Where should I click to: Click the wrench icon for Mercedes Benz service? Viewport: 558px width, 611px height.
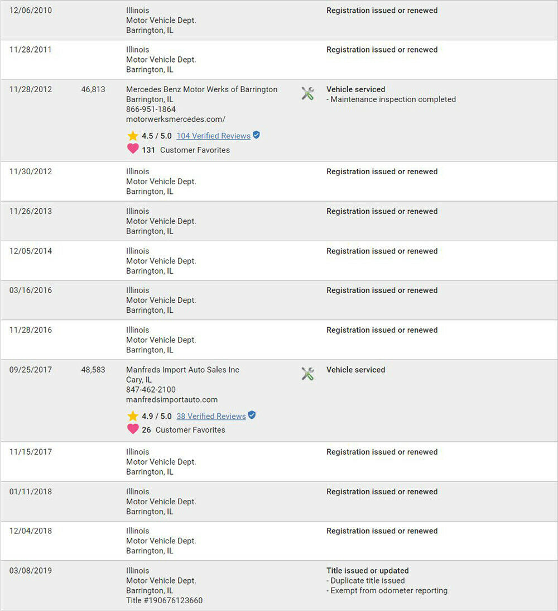click(307, 93)
